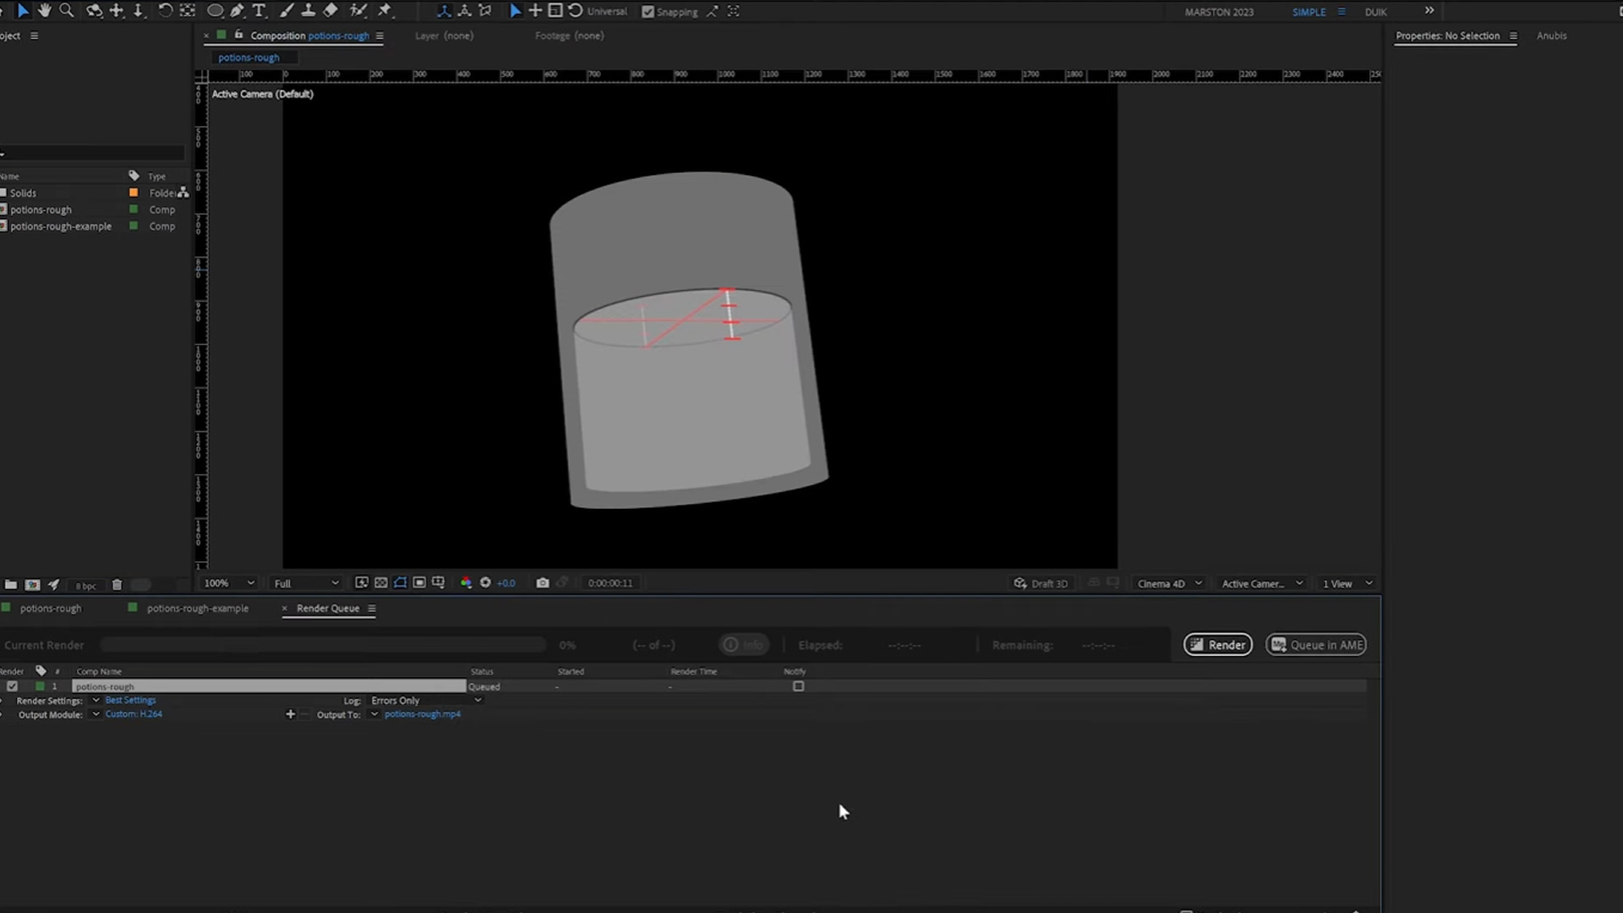Click the Render button
Image resolution: width=1623 pixels, height=913 pixels.
1217,644
